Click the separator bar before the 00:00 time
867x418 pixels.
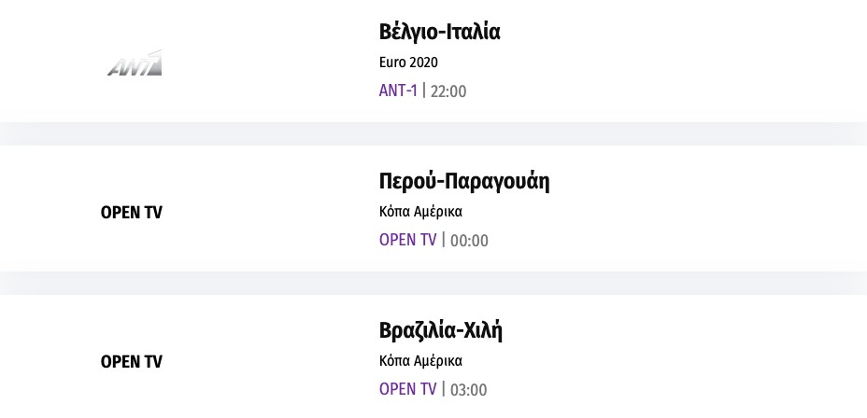click(444, 240)
